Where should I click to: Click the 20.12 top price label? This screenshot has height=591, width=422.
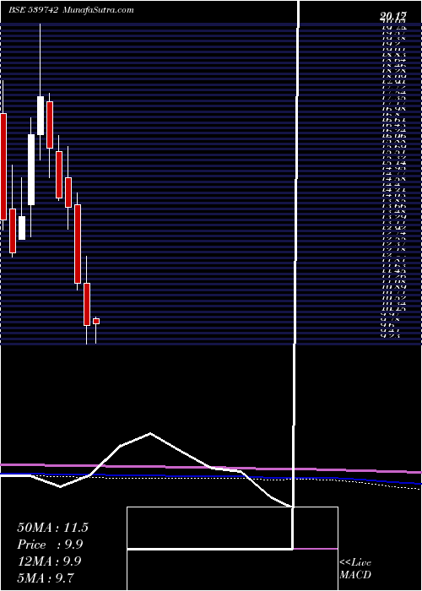[x=393, y=17]
